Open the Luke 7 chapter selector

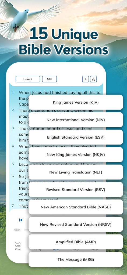[x=28, y=79]
